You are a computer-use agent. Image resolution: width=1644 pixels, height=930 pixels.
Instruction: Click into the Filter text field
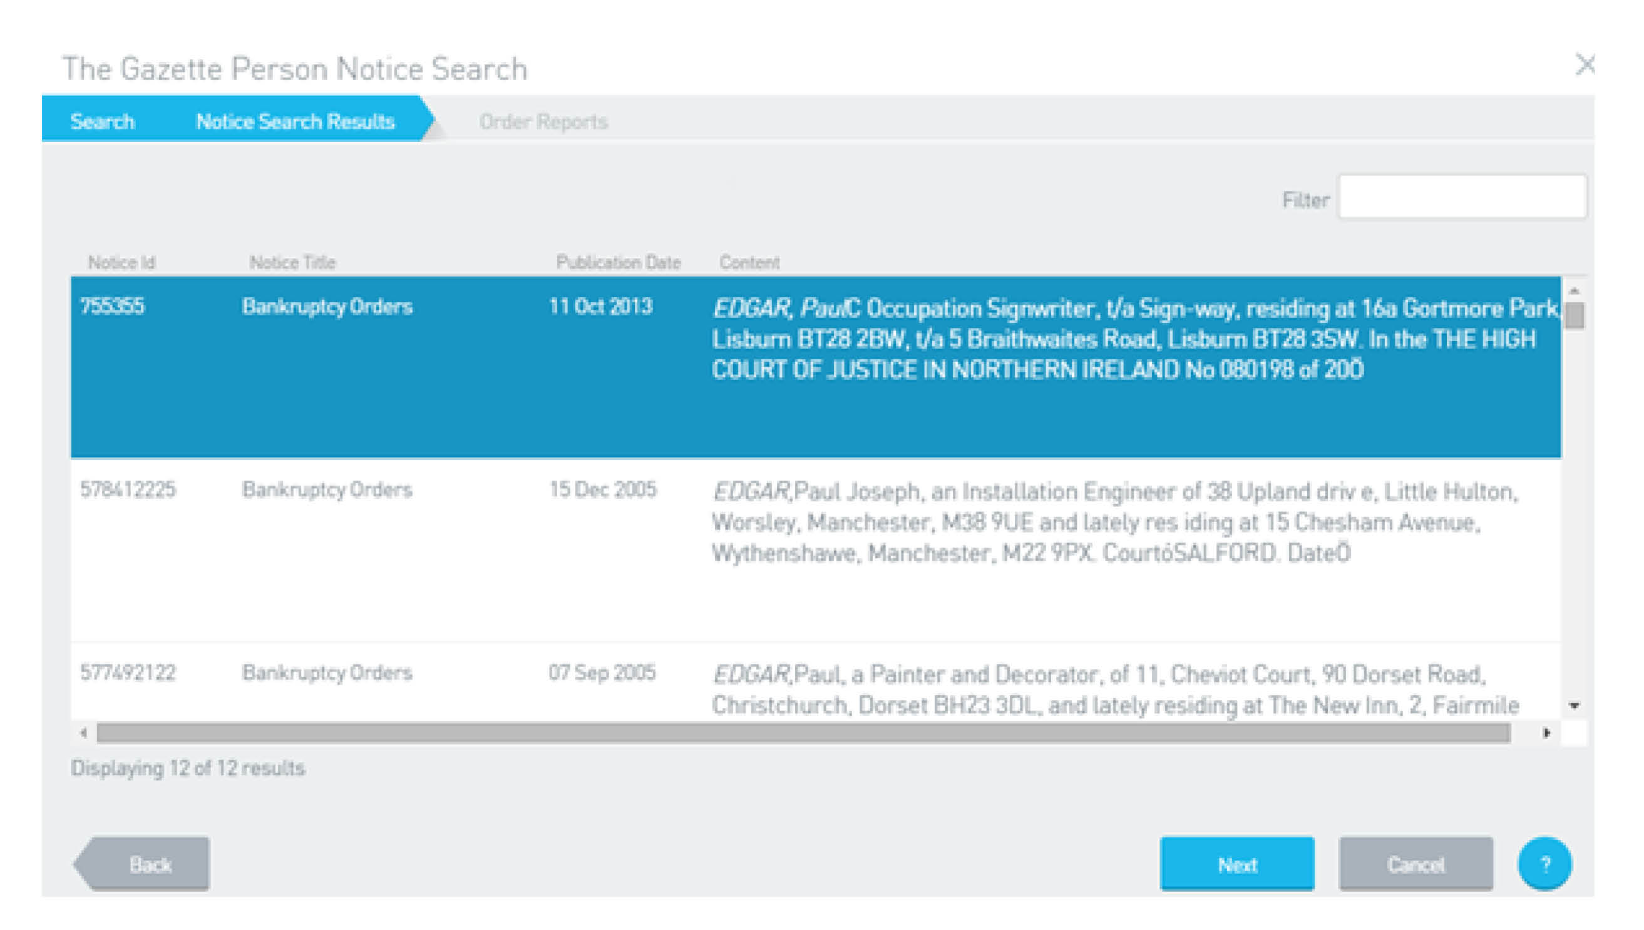(1461, 197)
